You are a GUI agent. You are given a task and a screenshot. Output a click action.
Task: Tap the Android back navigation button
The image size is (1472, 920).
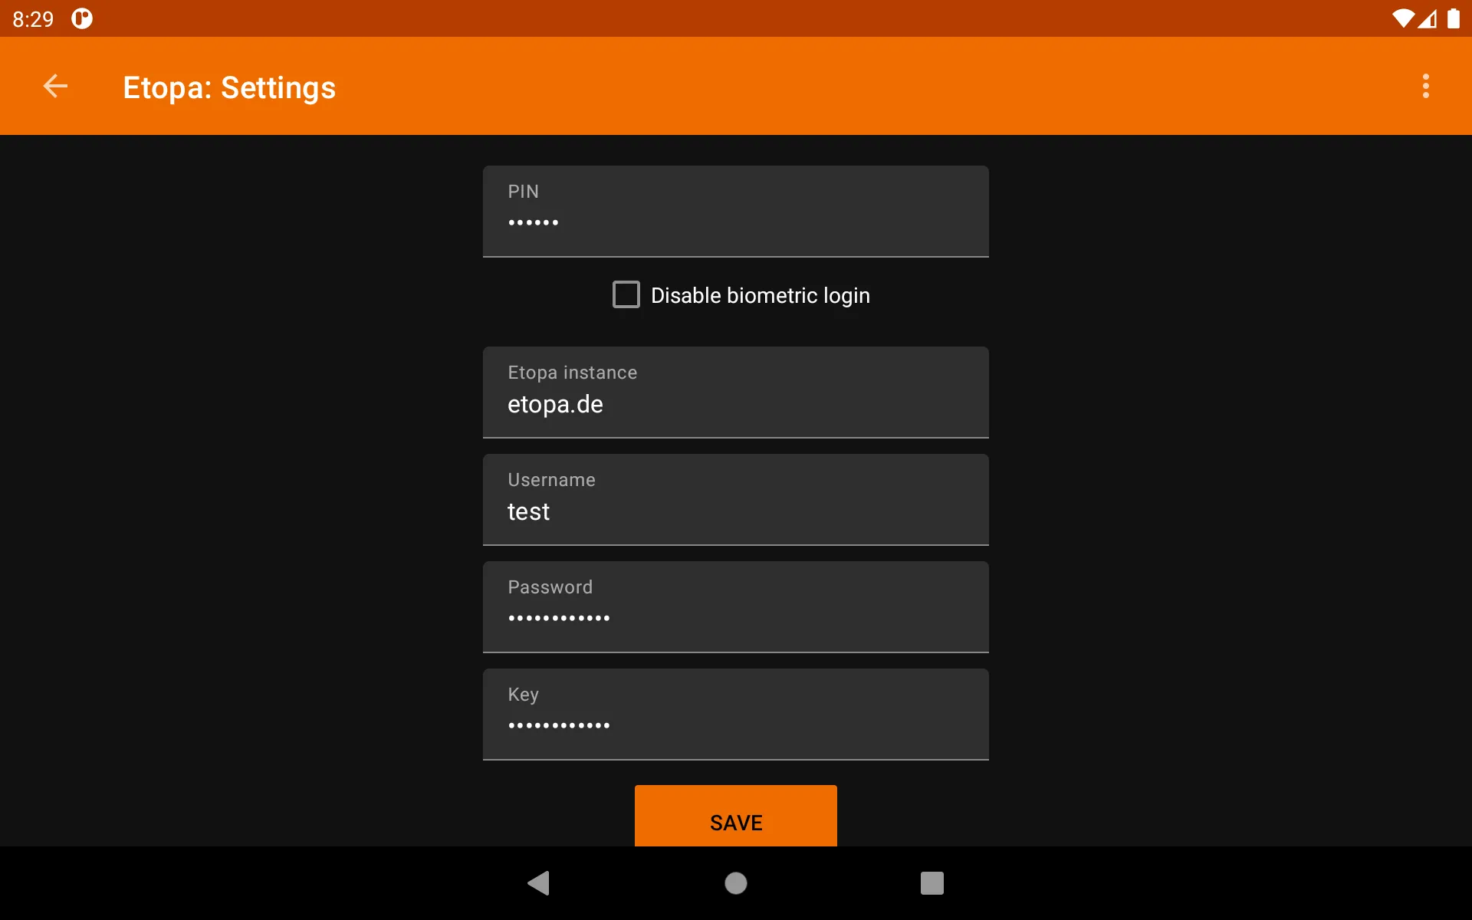pos(539,883)
